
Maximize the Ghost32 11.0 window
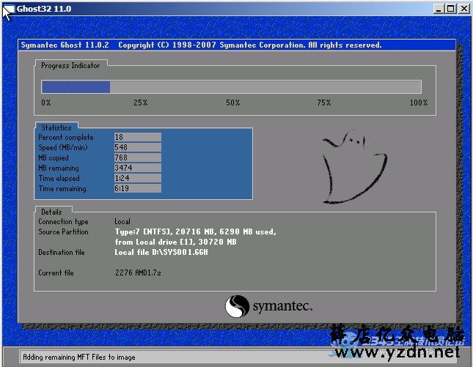[x=451, y=9]
